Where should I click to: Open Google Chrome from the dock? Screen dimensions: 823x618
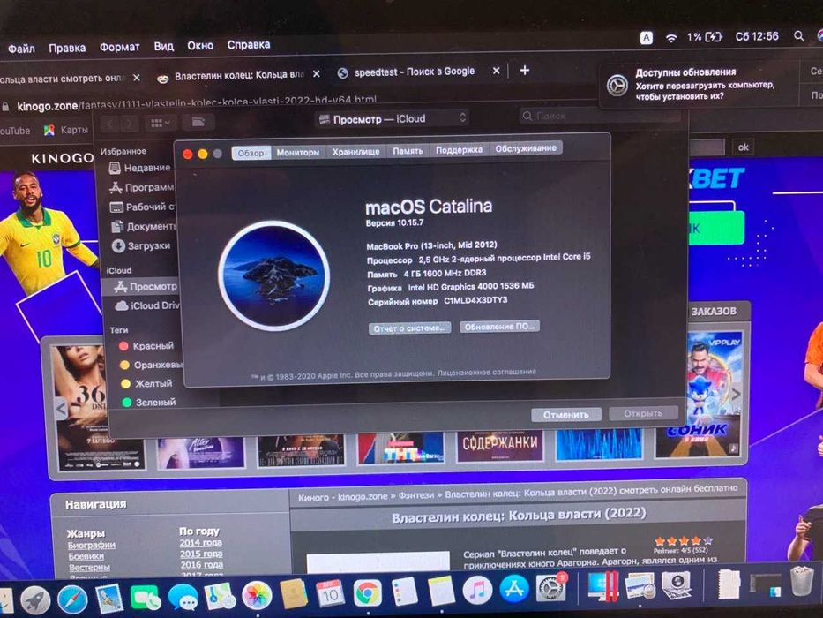[x=368, y=592]
